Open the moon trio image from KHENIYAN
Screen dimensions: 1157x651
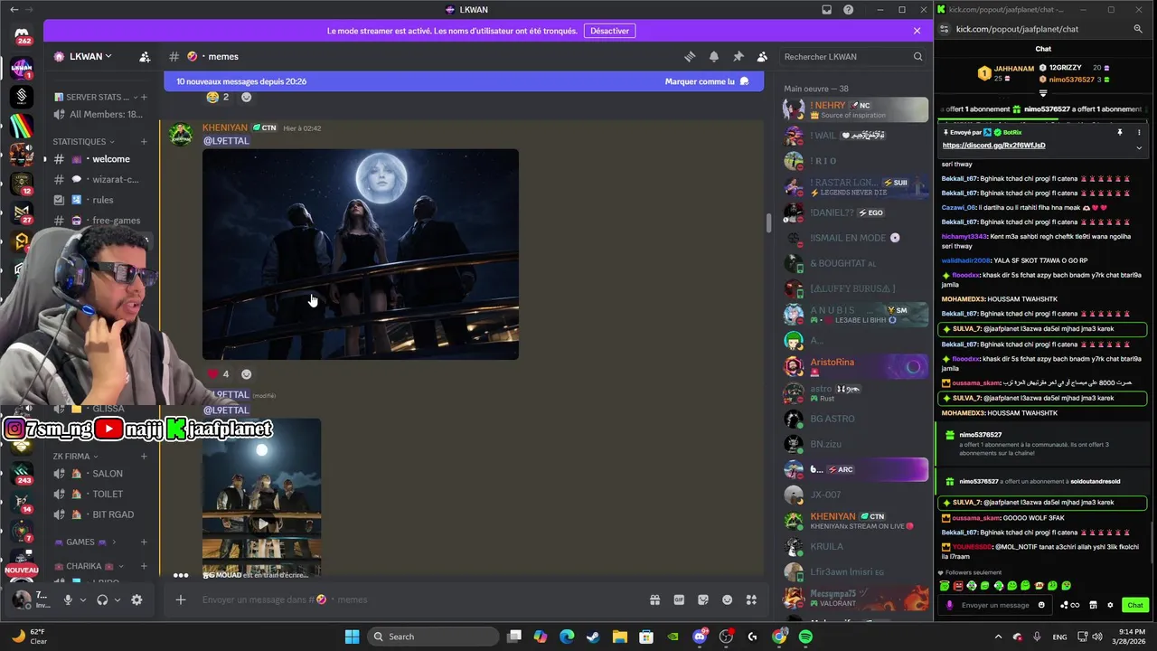(361, 254)
